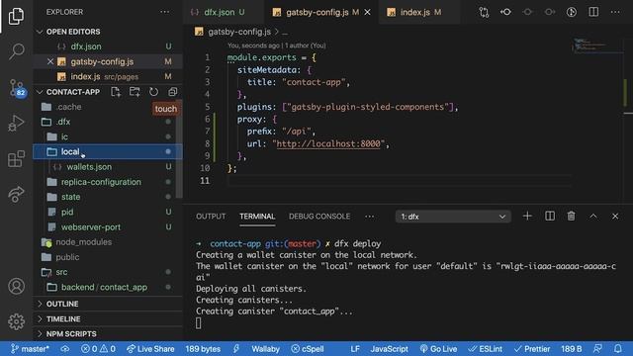
Task: Close the gatsby-config.js tab
Action: [x=367, y=13]
